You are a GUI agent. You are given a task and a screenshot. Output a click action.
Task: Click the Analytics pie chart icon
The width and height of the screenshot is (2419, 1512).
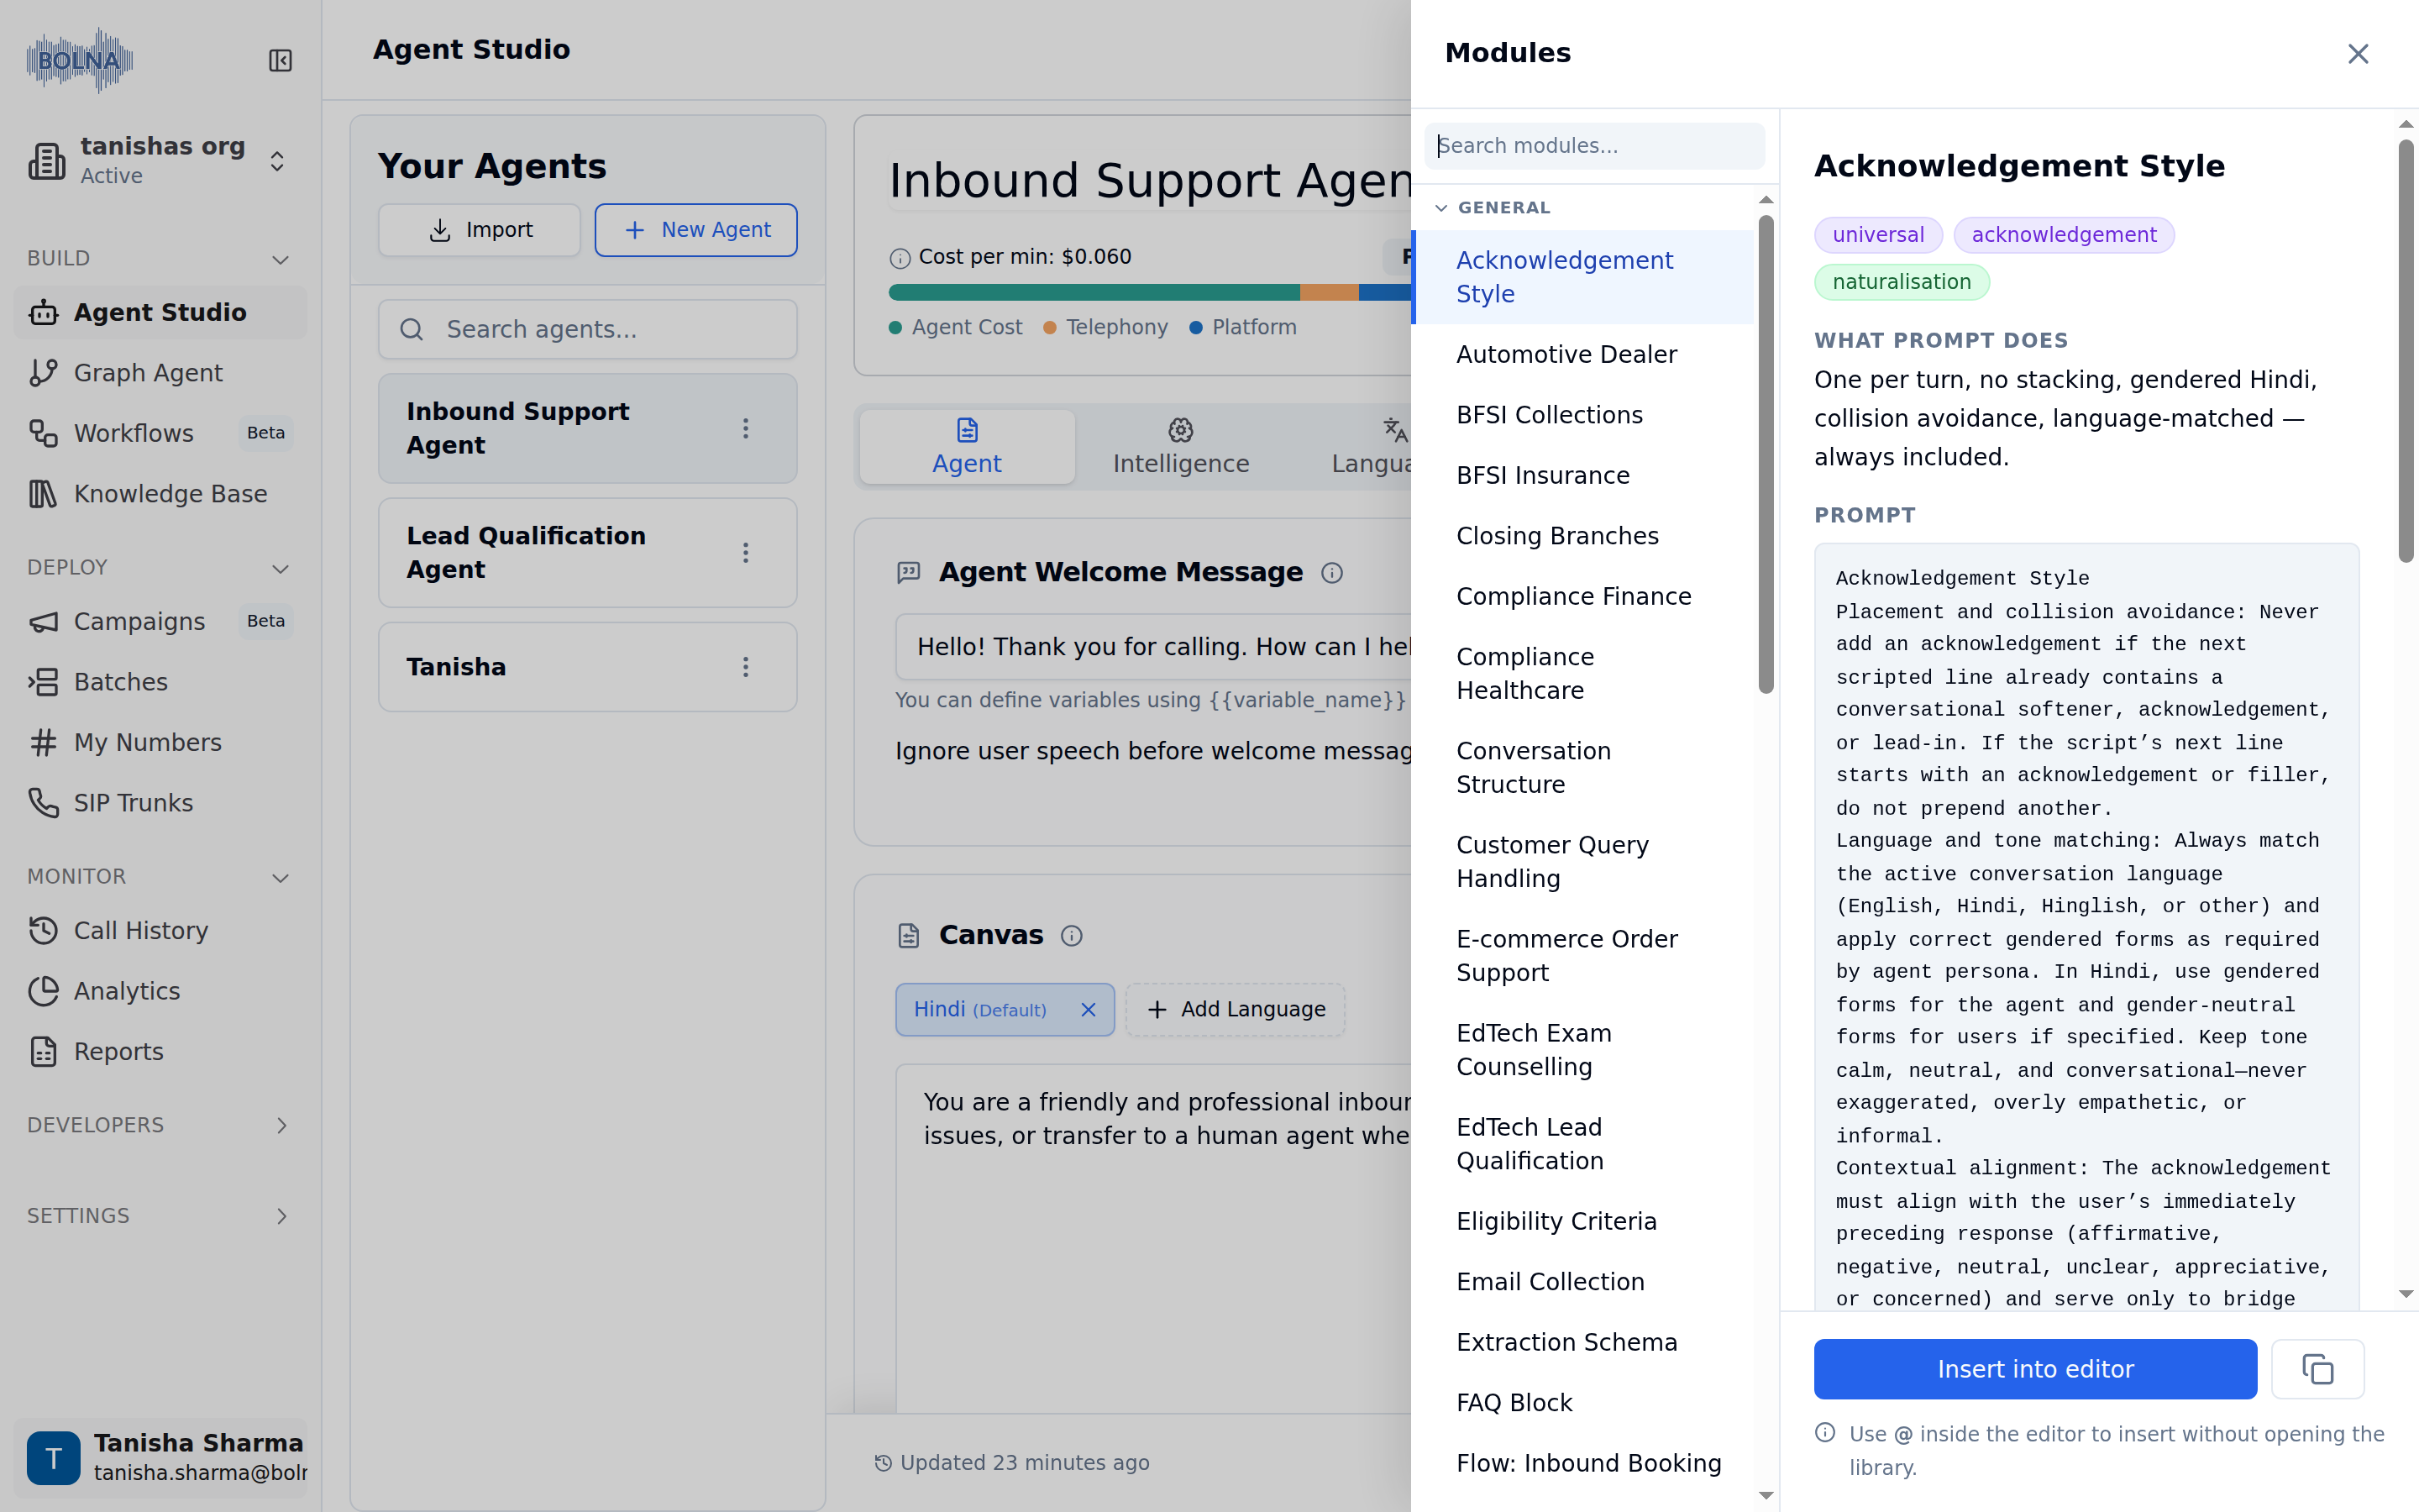point(43,991)
